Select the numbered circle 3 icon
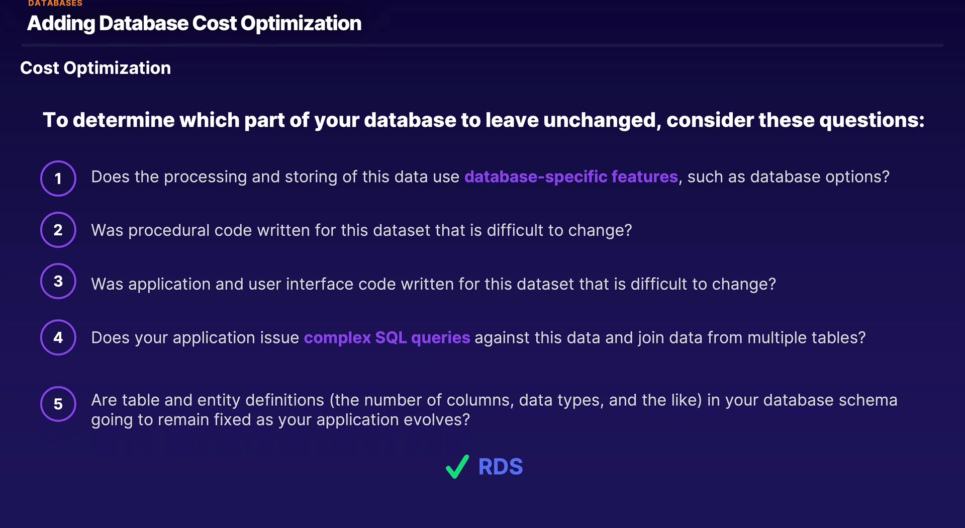The height and width of the screenshot is (528, 965). [x=58, y=281]
